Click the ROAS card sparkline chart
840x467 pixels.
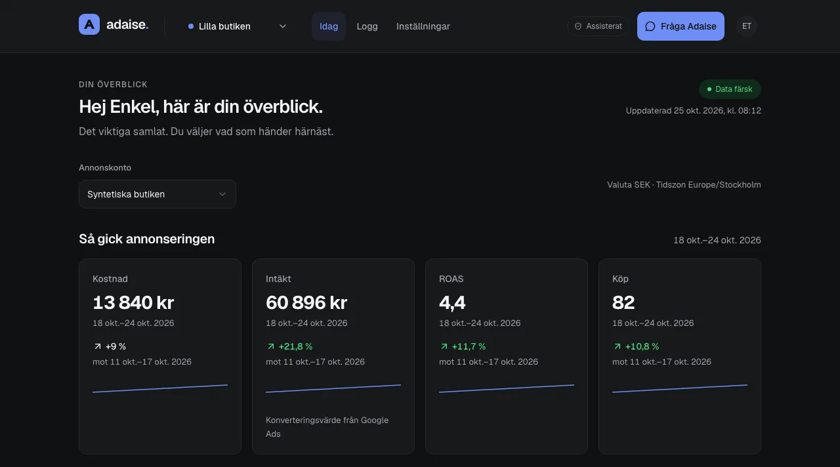[507, 388]
